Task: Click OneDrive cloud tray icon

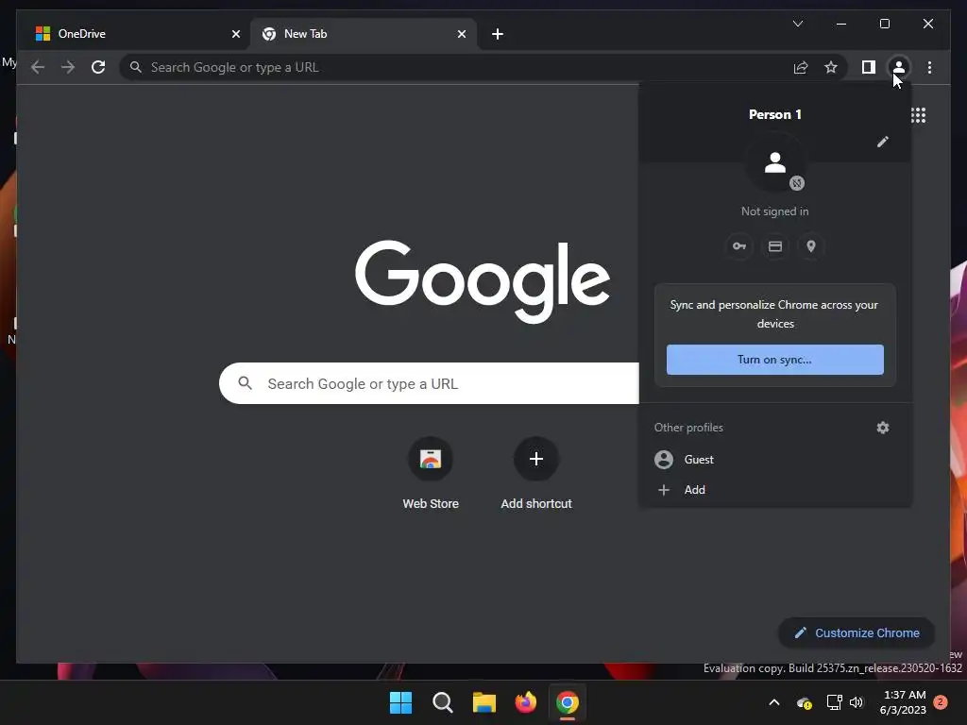Action: coord(805,702)
